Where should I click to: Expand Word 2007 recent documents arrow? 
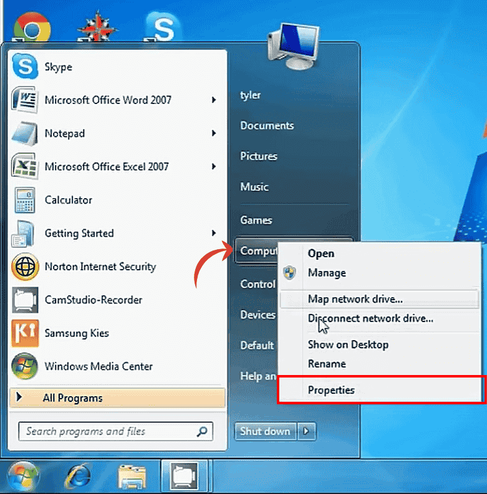[214, 100]
